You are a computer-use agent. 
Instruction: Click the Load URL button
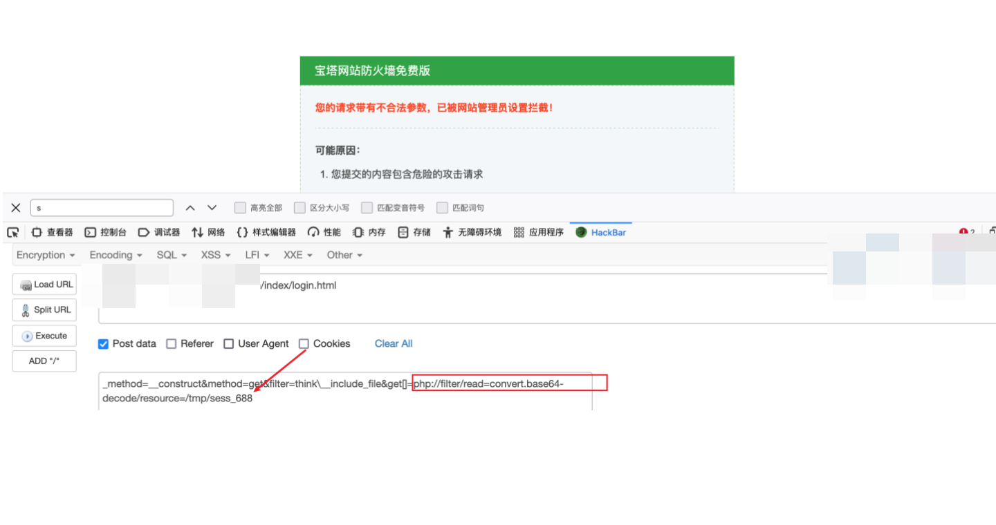[45, 285]
